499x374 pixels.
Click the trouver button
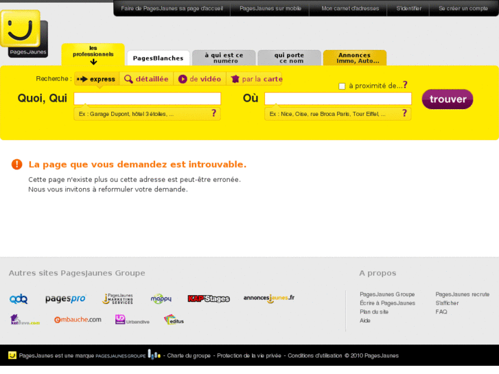448,100
